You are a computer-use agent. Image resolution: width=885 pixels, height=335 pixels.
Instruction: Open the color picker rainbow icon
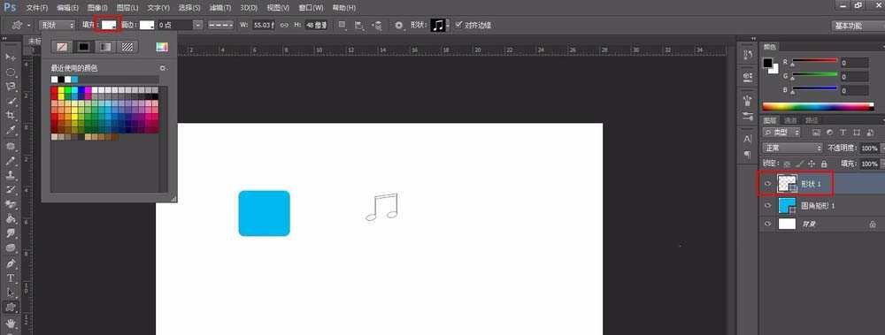coord(162,47)
